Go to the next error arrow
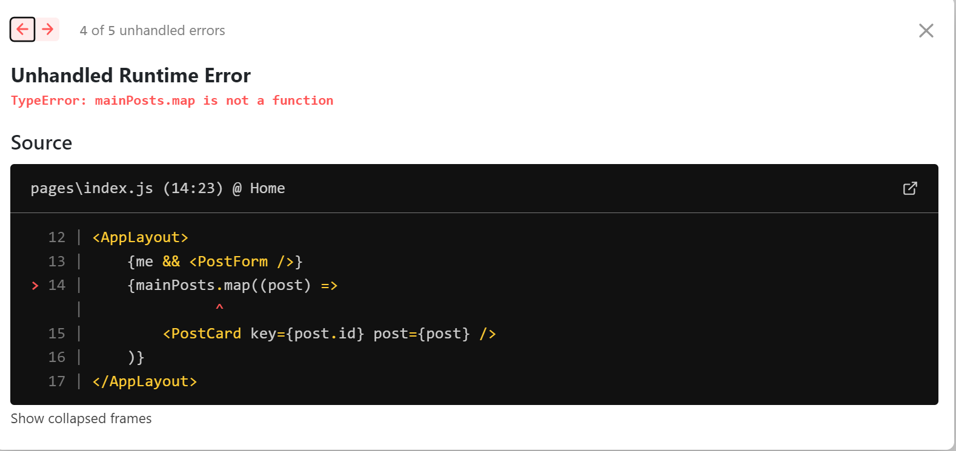Screen dimensions: 956x451 48,29
